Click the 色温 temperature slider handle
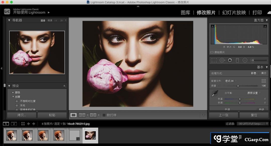271x146 pixels. pos(240,99)
